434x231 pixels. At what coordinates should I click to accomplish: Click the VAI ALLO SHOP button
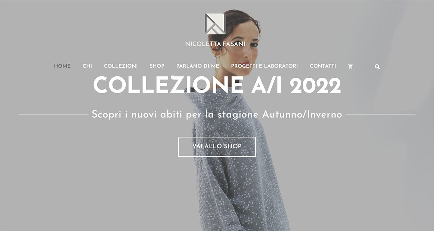pos(217,147)
